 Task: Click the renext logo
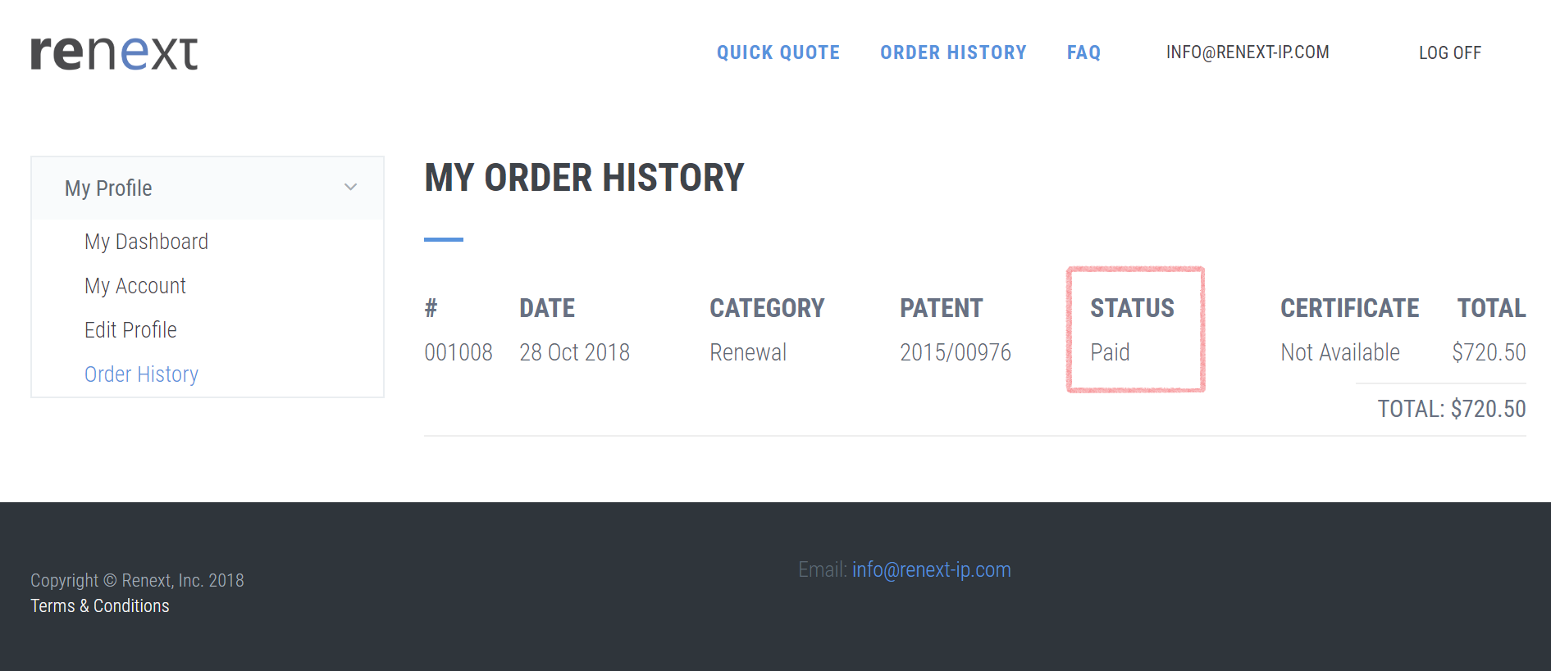point(114,53)
